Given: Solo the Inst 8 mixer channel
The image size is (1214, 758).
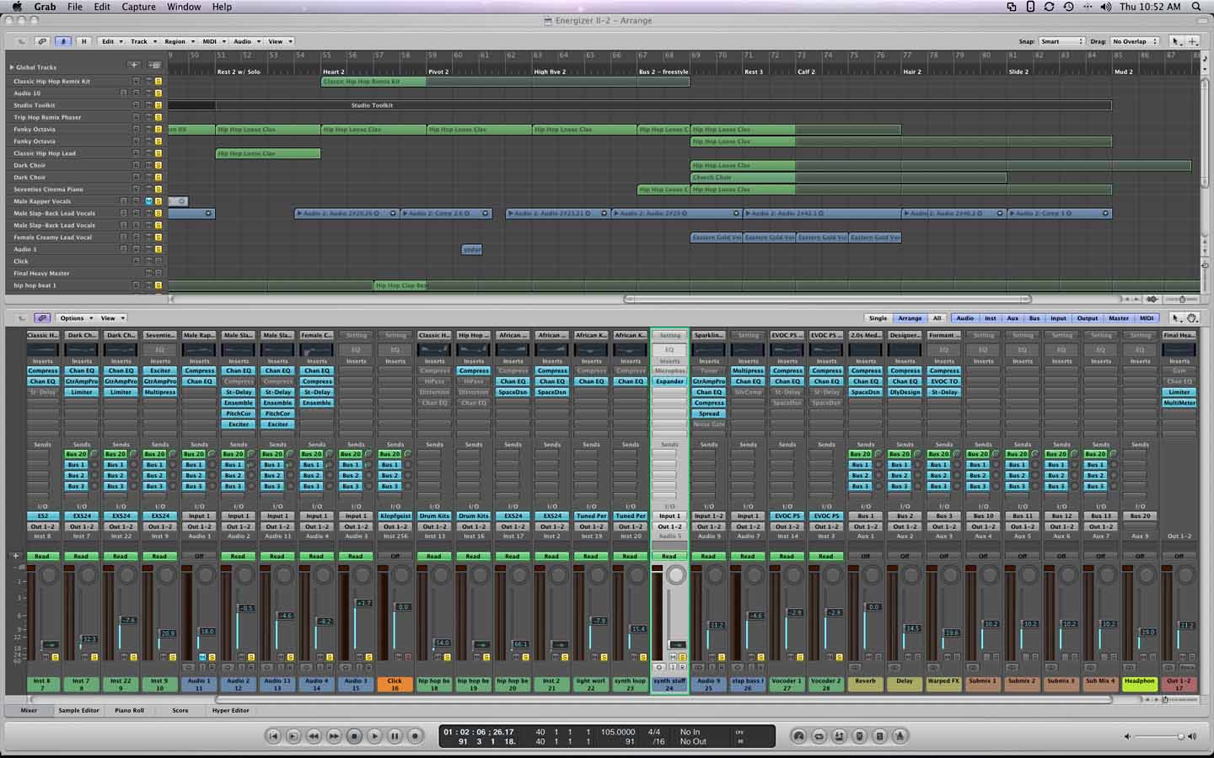Looking at the screenshot, I should coord(56,657).
